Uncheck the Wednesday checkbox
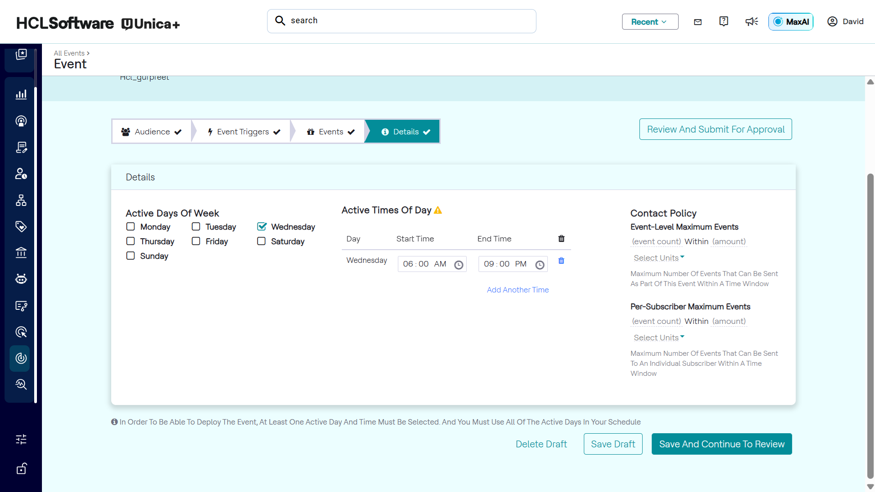This screenshot has width=875, height=492. pos(262,227)
